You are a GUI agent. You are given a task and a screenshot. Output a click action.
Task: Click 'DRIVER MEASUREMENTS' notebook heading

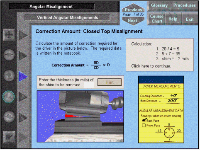tap(161, 86)
